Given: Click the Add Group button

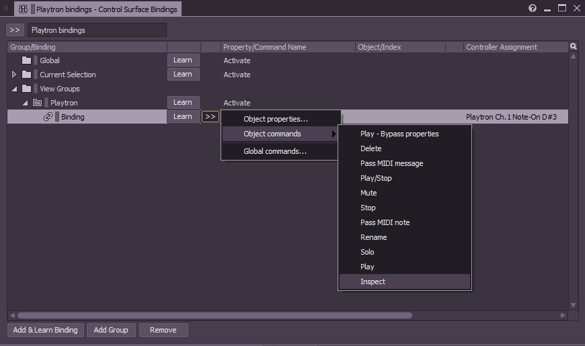Looking at the screenshot, I should [111, 330].
